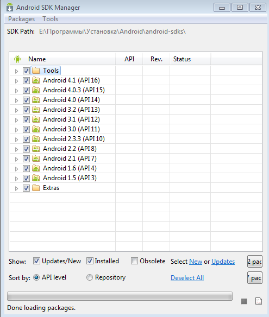Click the stop operation square icon
Viewport: 269px width, 317px height.
tap(244, 301)
